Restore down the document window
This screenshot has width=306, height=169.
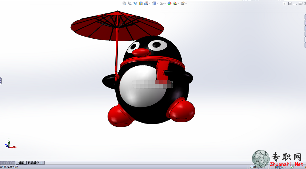click(301, 4)
